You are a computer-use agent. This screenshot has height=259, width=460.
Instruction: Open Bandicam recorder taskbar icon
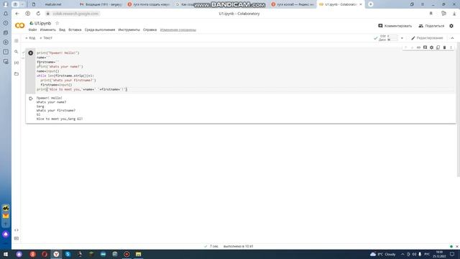click(126, 254)
